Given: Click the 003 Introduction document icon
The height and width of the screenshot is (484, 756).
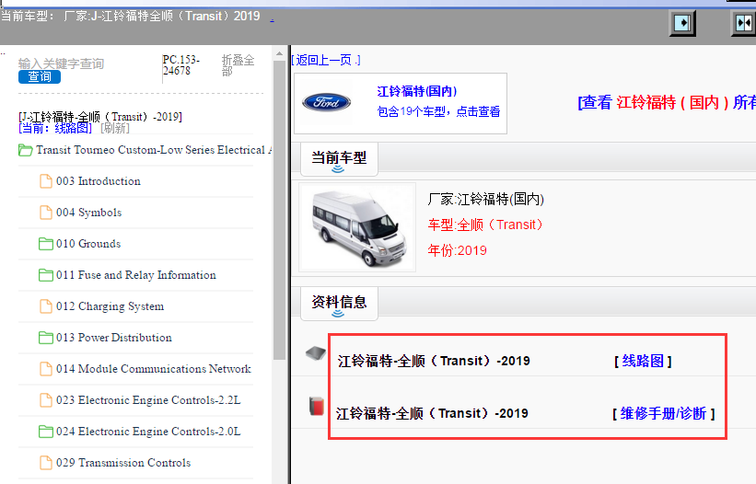Looking at the screenshot, I should coord(46,181).
